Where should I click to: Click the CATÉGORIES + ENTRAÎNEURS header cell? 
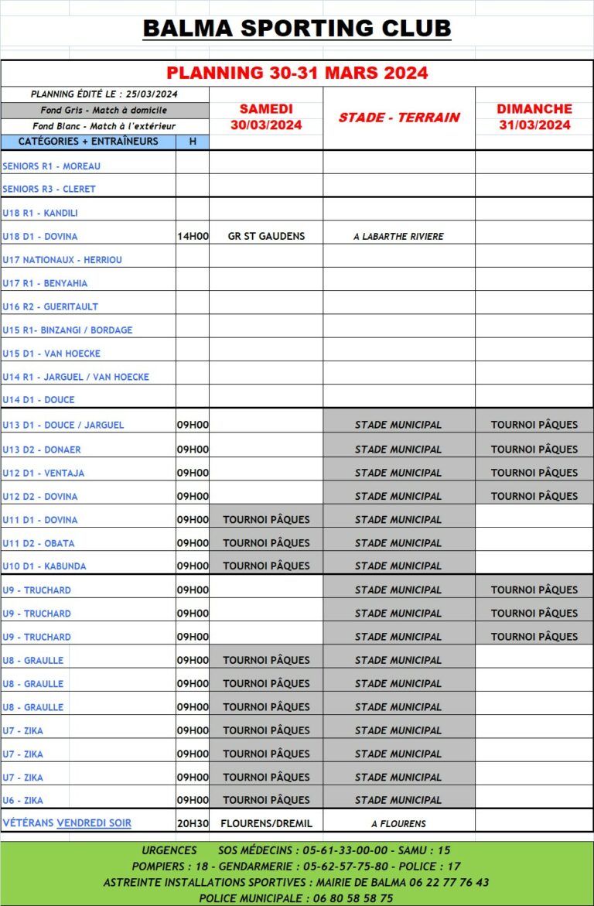[88, 142]
